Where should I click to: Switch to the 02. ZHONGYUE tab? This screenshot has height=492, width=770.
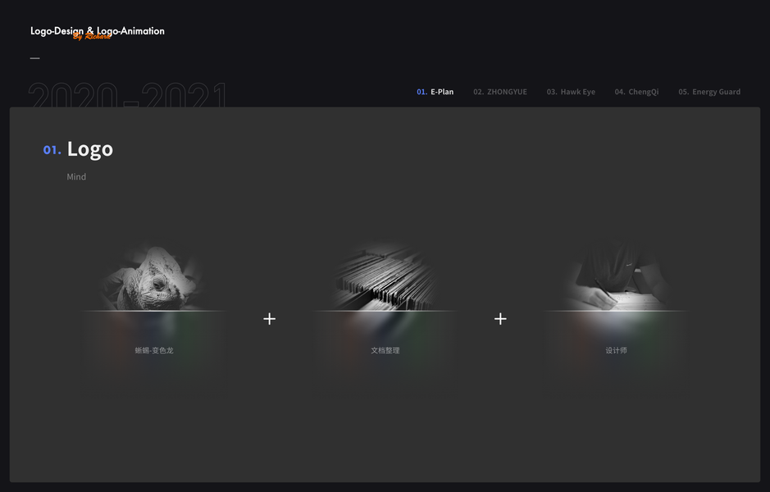[x=500, y=92]
